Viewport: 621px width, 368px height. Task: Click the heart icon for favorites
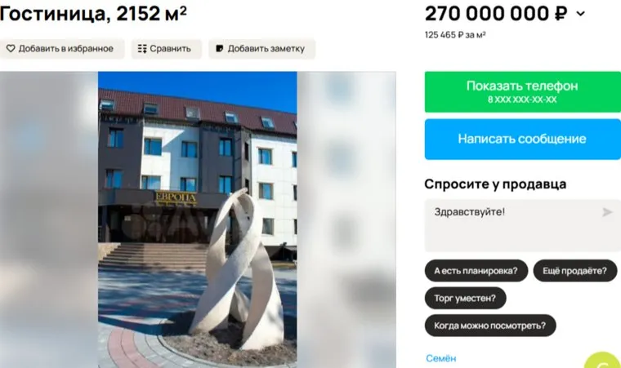click(11, 49)
